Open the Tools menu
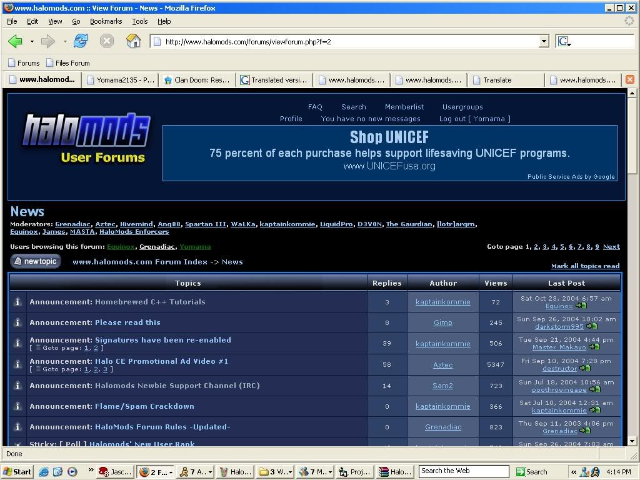The width and height of the screenshot is (640, 480). tap(139, 21)
